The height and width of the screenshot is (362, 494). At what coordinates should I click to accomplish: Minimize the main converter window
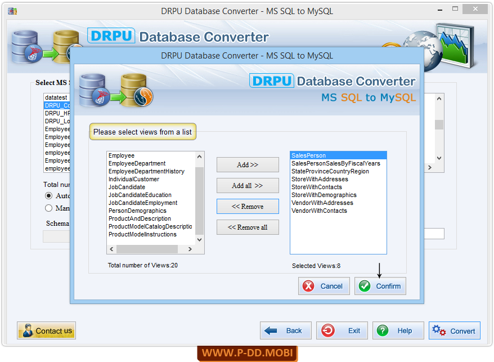[440, 10]
